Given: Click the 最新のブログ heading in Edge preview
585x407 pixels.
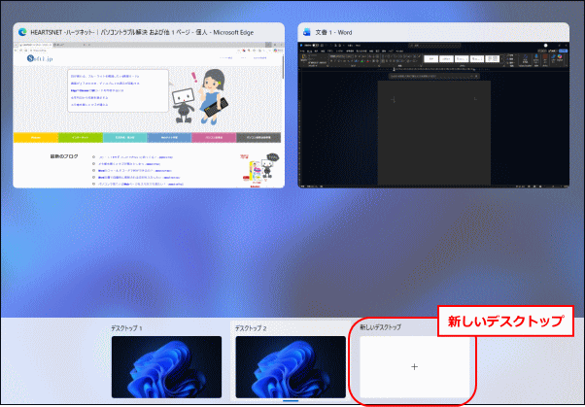Looking at the screenshot, I should point(66,155).
